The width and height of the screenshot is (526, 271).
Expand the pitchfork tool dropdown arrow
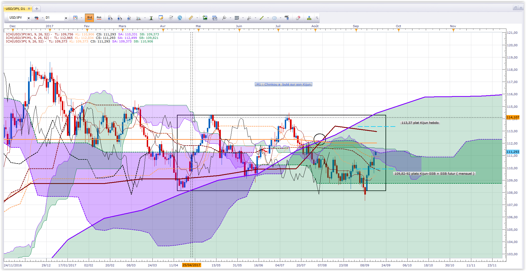click(230, 18)
